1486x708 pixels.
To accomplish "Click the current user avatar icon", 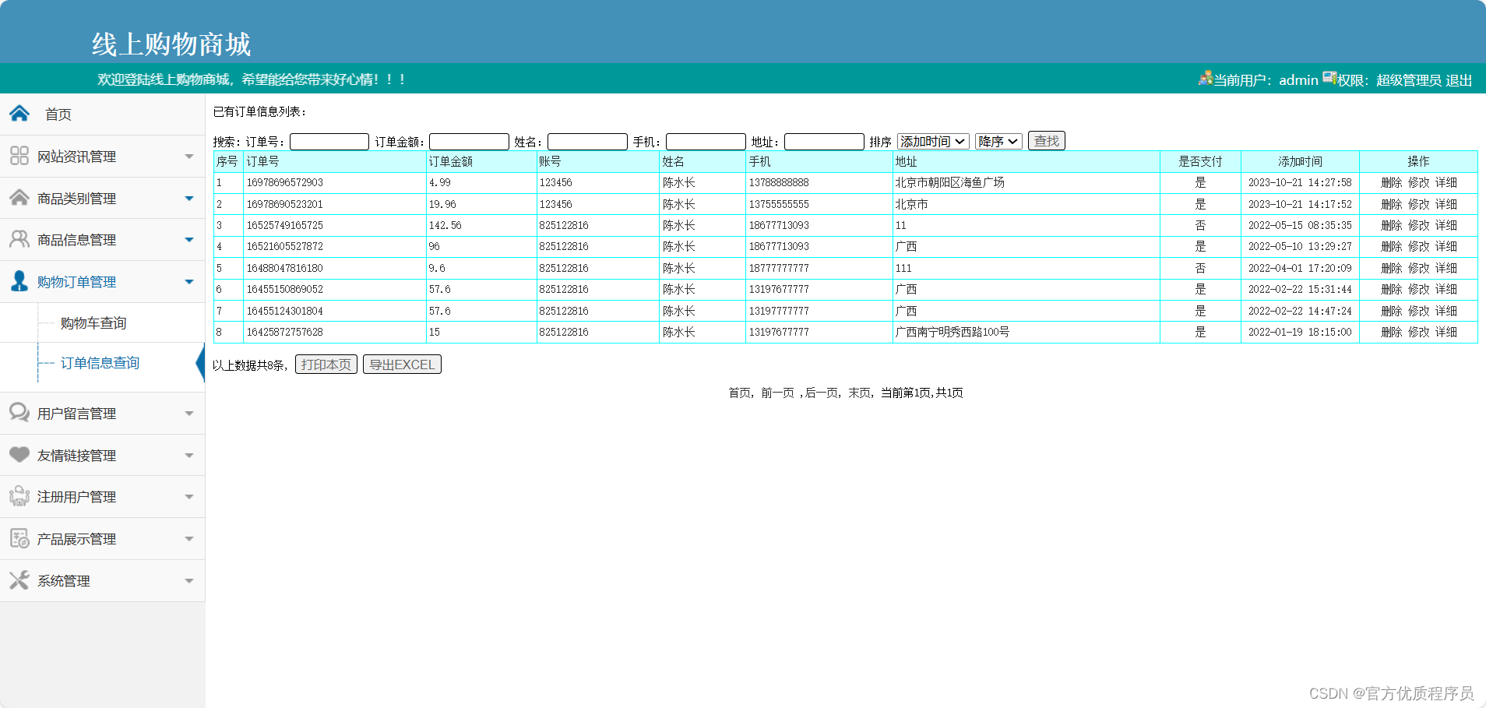I will pyautogui.click(x=1206, y=78).
